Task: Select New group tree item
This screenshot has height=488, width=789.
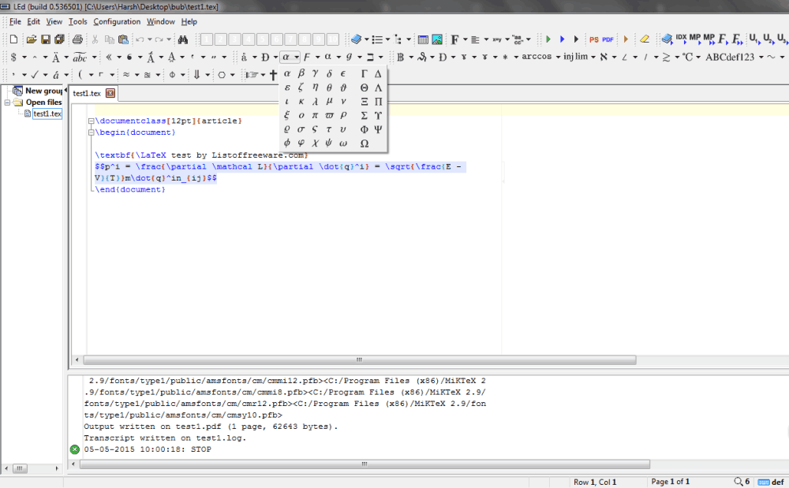Action: click(x=43, y=91)
